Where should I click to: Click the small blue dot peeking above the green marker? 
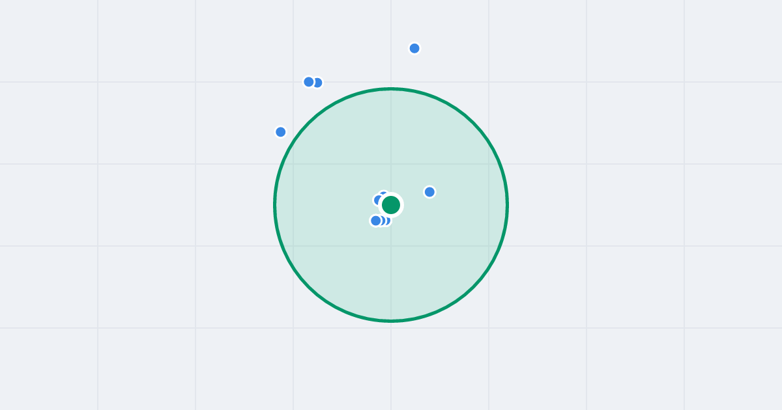coord(383,193)
